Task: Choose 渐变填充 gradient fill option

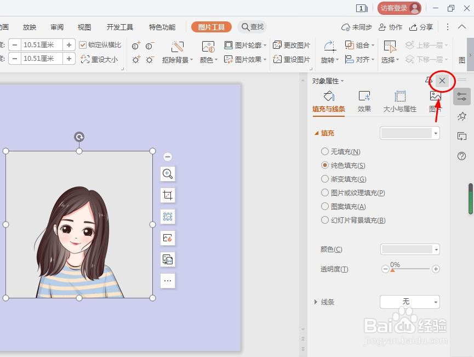Action: 324,179
